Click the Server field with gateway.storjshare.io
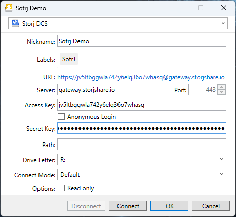 pyautogui.click(x=114, y=90)
